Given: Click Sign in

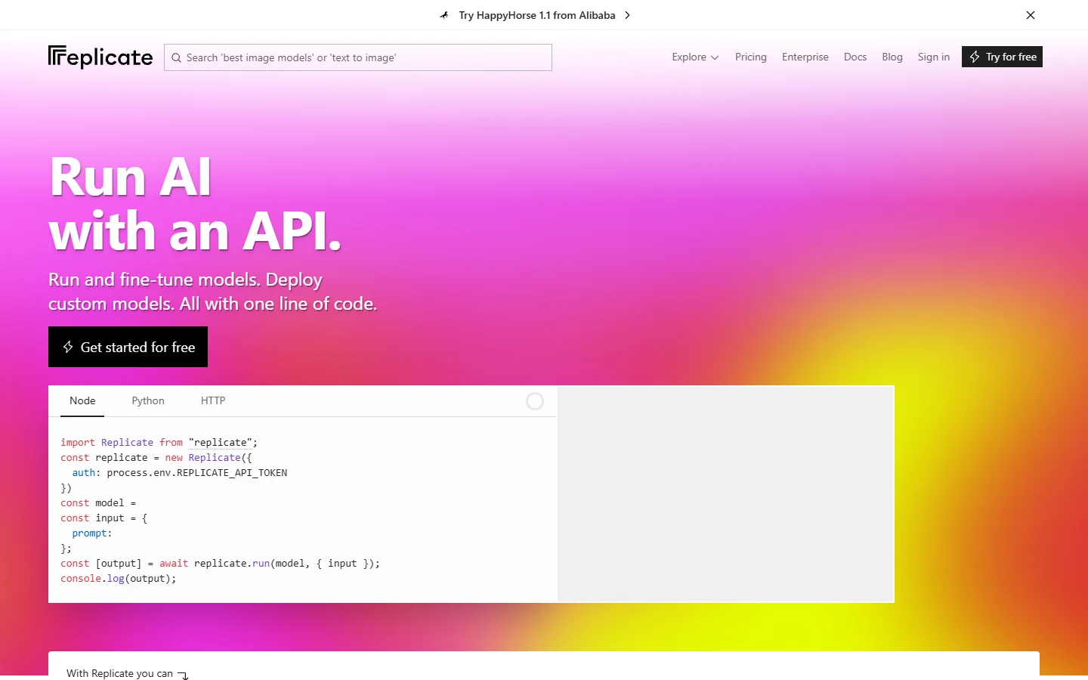Looking at the screenshot, I should point(934,57).
